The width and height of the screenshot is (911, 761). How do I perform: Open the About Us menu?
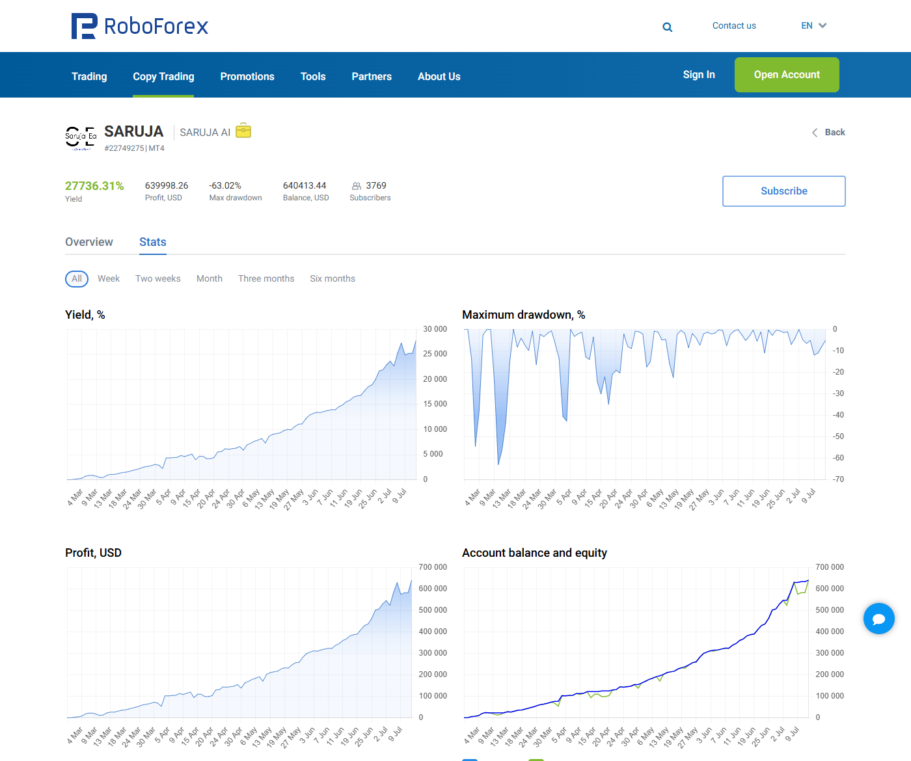(439, 76)
